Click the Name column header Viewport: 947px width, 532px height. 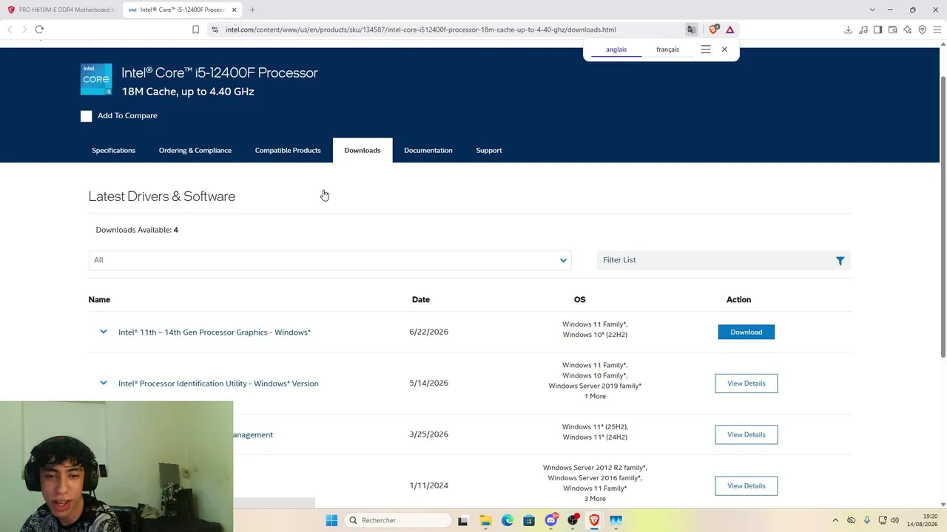(99, 299)
